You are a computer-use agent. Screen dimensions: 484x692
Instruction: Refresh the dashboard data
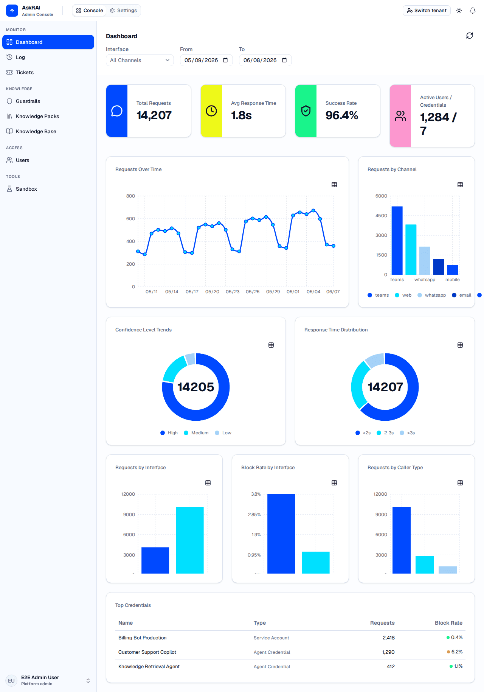470,36
